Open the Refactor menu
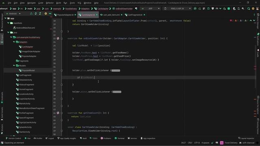Image resolution: width=260 pixels, height=146 pixels. coord(50,3)
